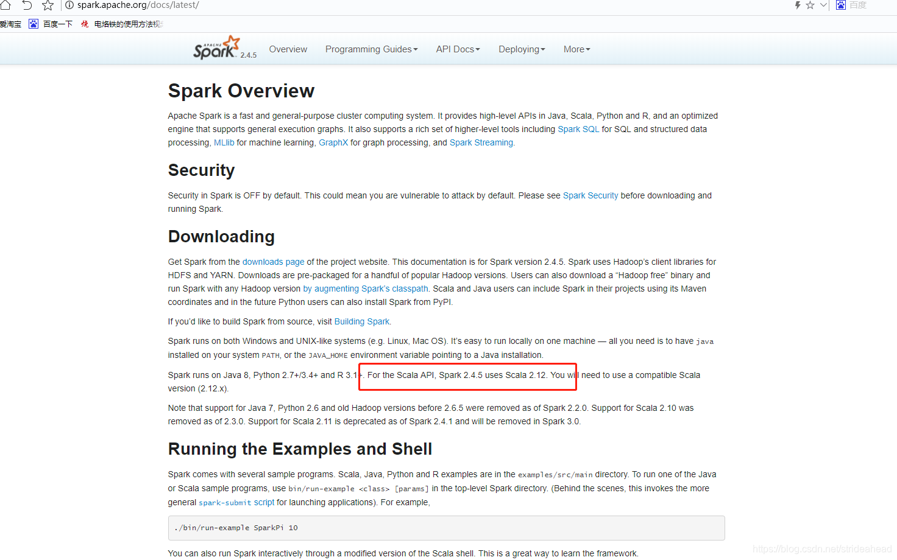Expand the Programming Guides dropdown menu

click(372, 49)
